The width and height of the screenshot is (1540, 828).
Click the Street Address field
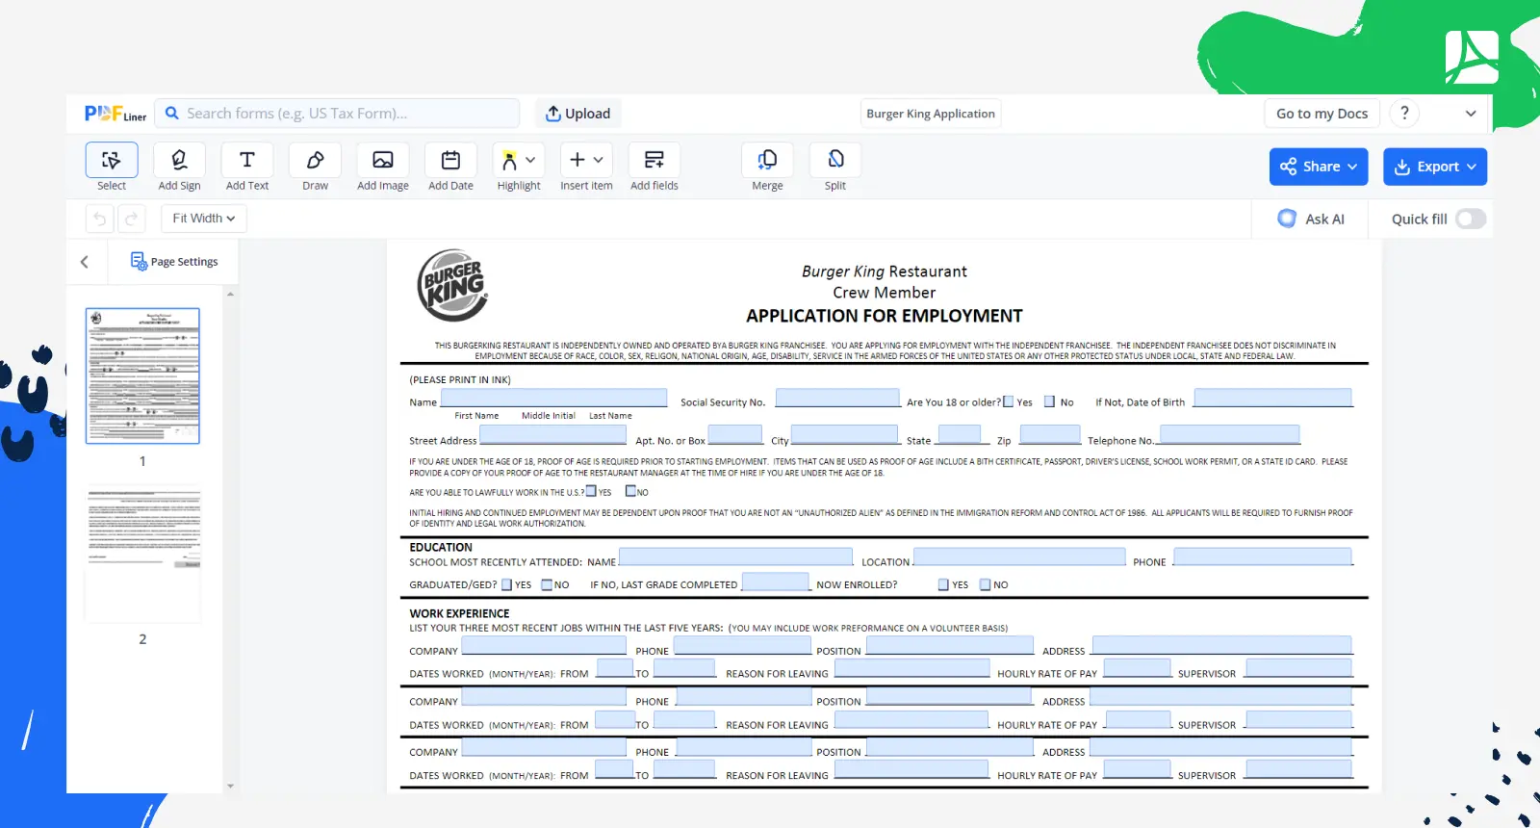click(x=552, y=436)
